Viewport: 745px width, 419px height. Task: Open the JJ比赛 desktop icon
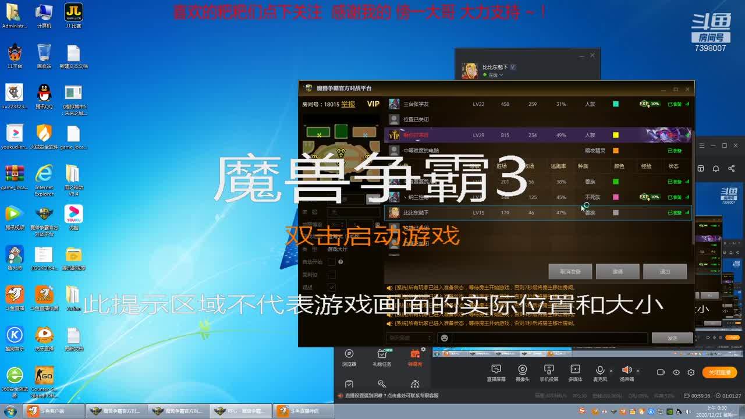(x=73, y=16)
